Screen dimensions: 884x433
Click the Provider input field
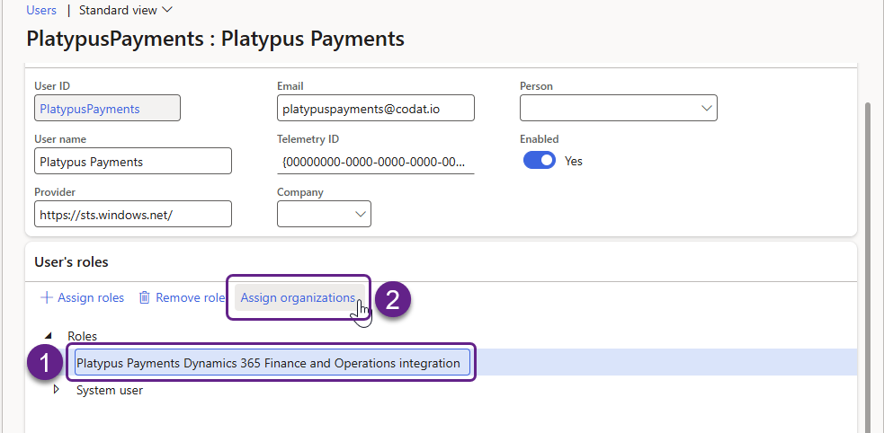[x=132, y=214]
